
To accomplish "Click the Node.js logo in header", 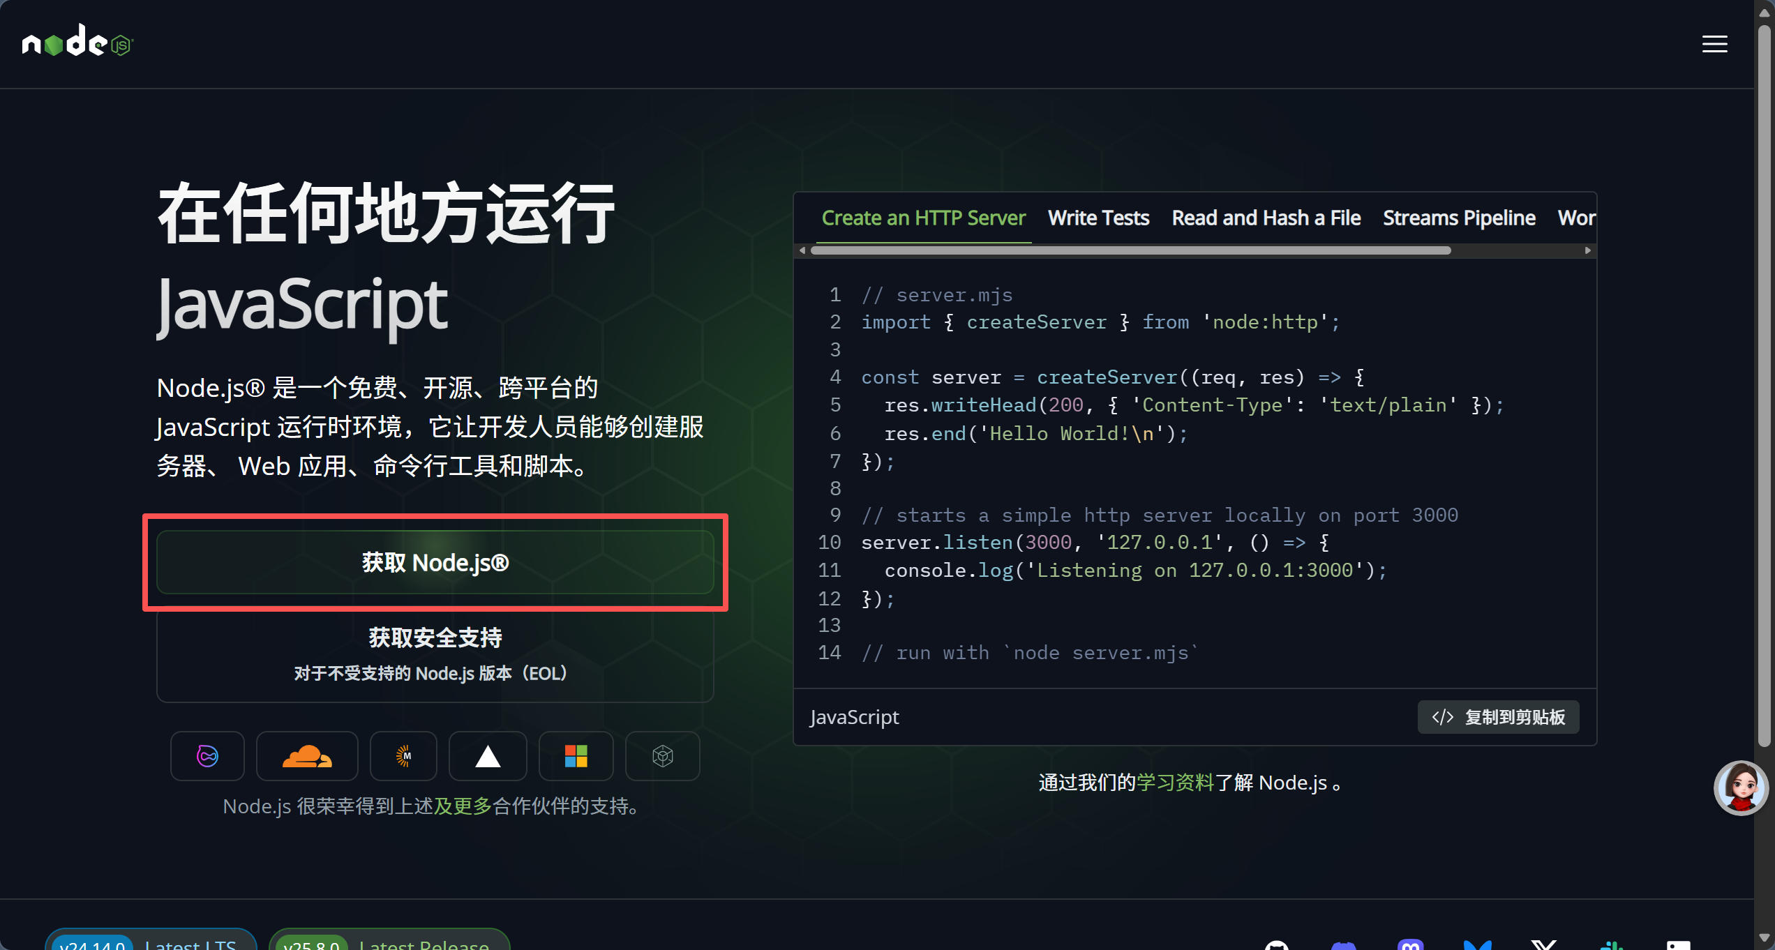I will pyautogui.click(x=77, y=42).
